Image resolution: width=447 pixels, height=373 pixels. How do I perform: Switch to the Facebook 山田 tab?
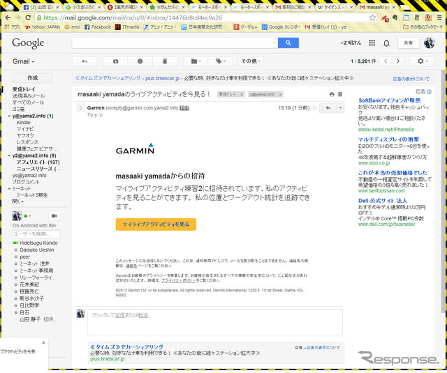[x=41, y=7]
